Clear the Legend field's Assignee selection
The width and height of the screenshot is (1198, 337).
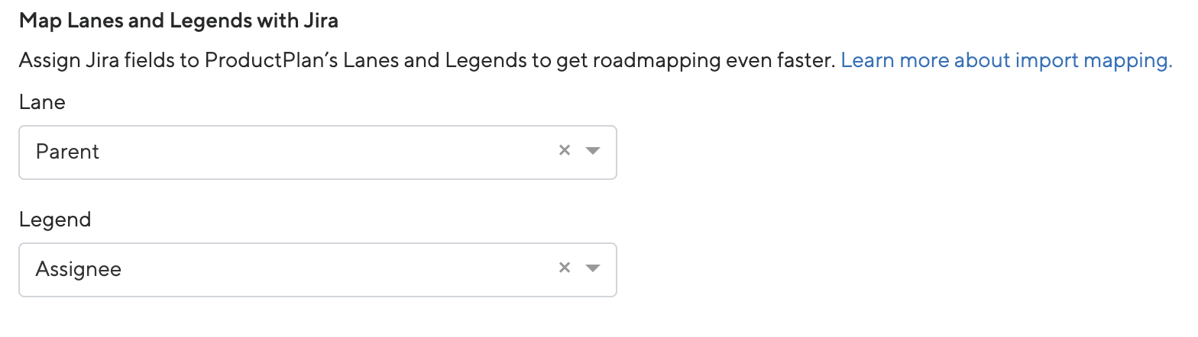pyautogui.click(x=565, y=268)
